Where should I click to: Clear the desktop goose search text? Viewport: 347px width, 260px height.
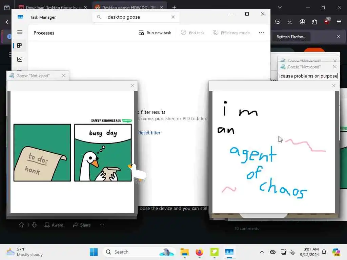click(x=173, y=17)
